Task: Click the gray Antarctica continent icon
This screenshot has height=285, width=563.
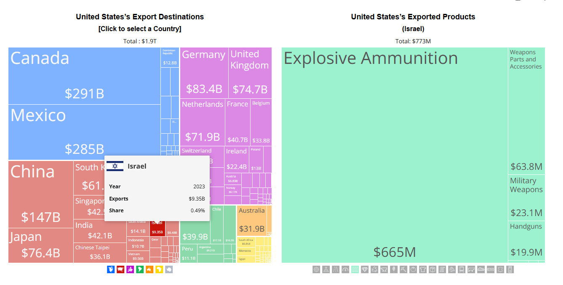Action: pos(169,269)
